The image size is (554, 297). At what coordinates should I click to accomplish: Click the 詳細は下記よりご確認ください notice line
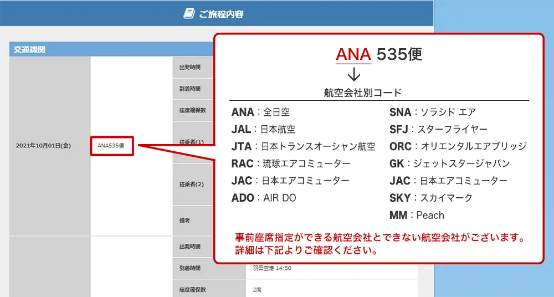click(x=307, y=250)
